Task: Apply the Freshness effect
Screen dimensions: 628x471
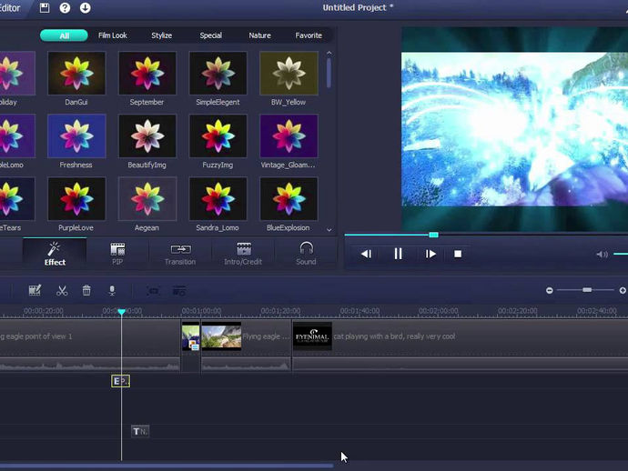Action: click(x=76, y=136)
